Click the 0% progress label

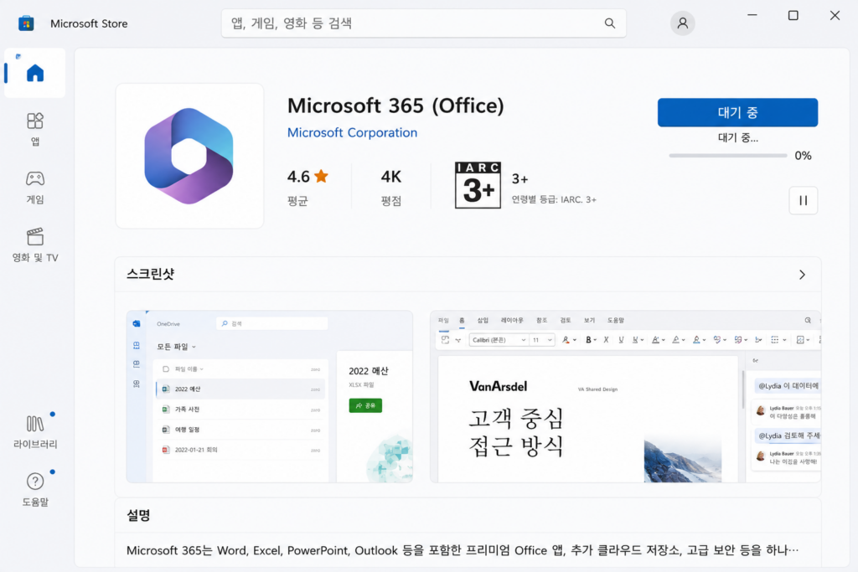(x=803, y=156)
